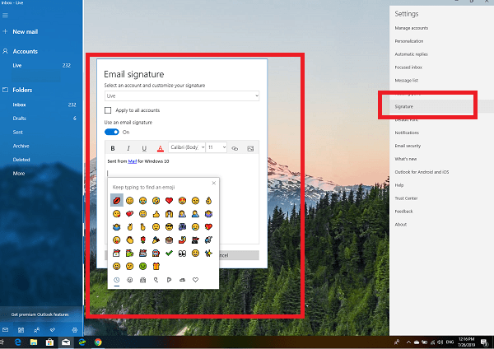
Task: Insert the heart-eyes face emoji
Action: coord(182,200)
